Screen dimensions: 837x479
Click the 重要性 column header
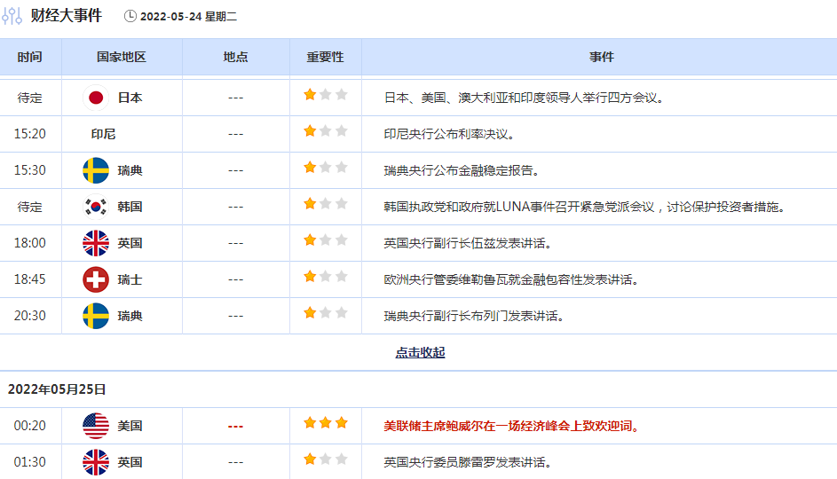325,57
